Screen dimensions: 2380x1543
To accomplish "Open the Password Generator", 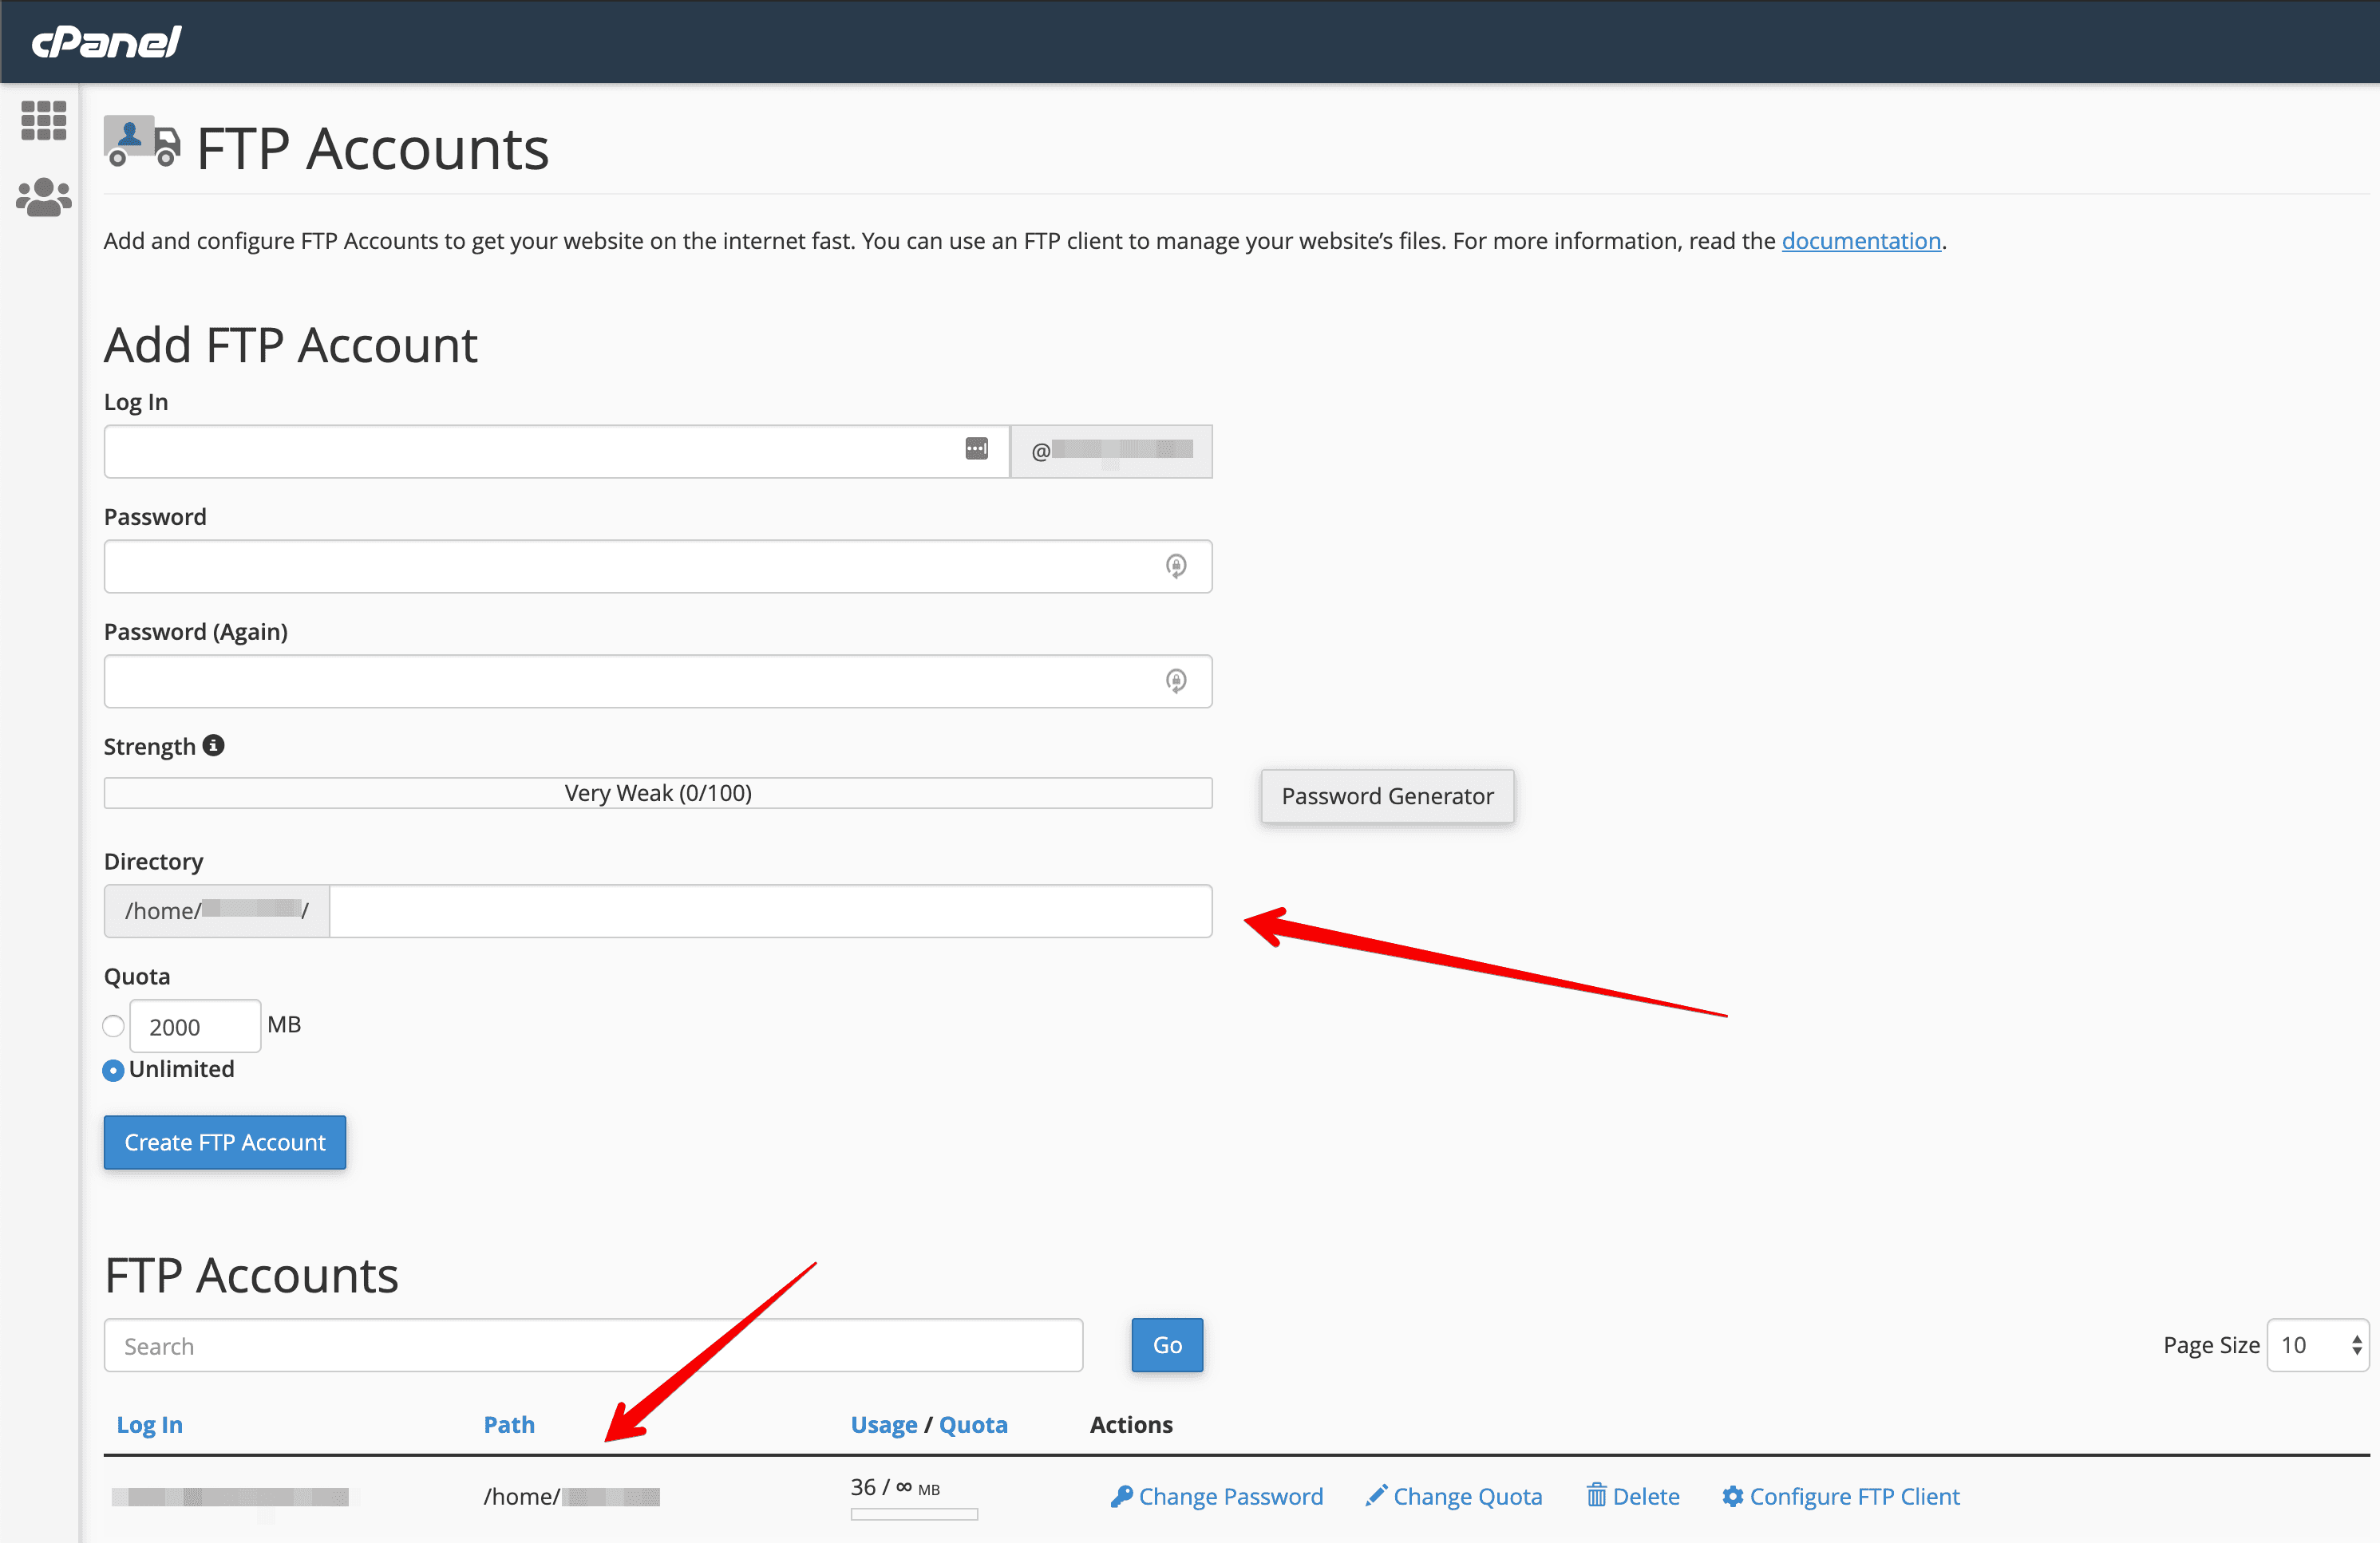I will [1387, 796].
